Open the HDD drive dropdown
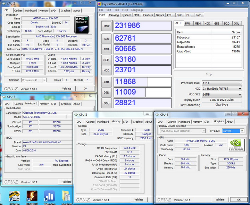The width and height of the screenshot is (250, 205). tap(222, 89)
